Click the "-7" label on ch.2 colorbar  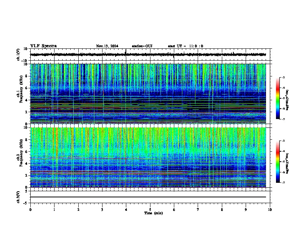coord(283,183)
